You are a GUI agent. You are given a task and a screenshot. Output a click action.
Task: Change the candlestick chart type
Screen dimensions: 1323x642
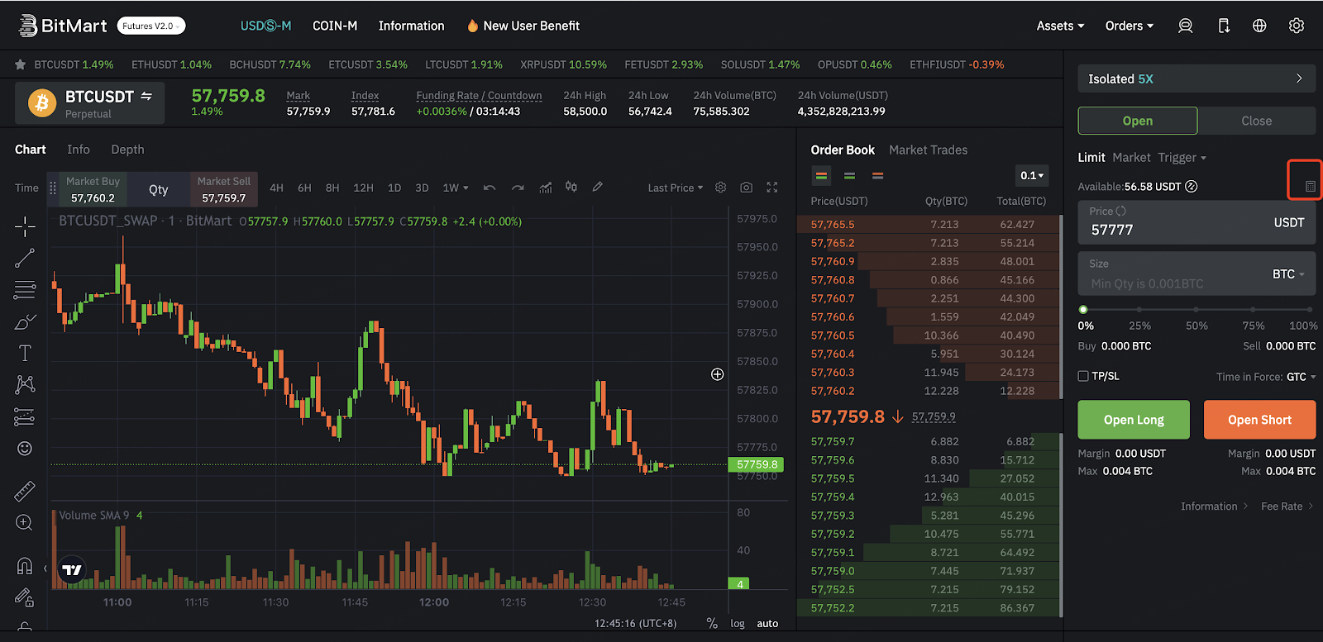(571, 187)
